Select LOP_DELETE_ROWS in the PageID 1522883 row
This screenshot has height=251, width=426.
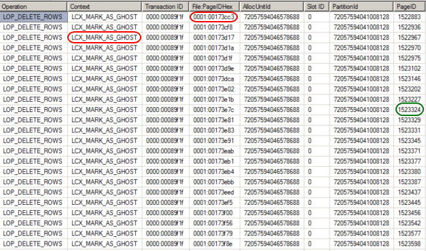tap(33, 17)
